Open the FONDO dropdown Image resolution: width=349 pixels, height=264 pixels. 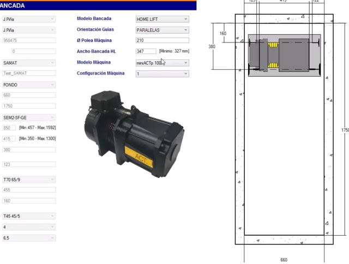tap(29, 85)
